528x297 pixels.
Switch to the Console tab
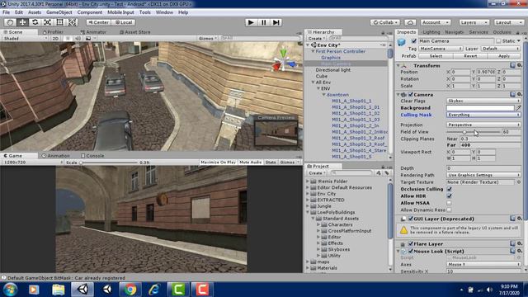click(92, 156)
